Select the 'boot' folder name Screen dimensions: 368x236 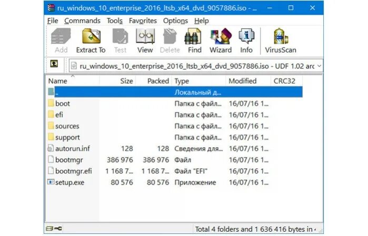coord(63,104)
